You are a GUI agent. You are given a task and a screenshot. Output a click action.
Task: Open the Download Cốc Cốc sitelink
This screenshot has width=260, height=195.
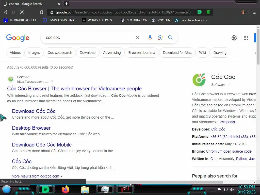tap(34, 111)
